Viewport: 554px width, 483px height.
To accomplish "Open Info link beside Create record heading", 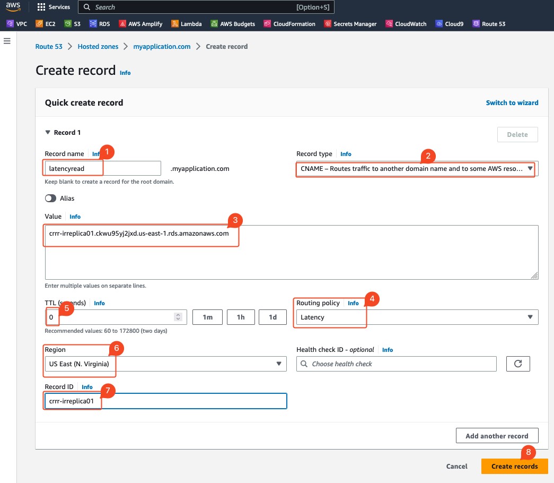I will (x=125, y=73).
